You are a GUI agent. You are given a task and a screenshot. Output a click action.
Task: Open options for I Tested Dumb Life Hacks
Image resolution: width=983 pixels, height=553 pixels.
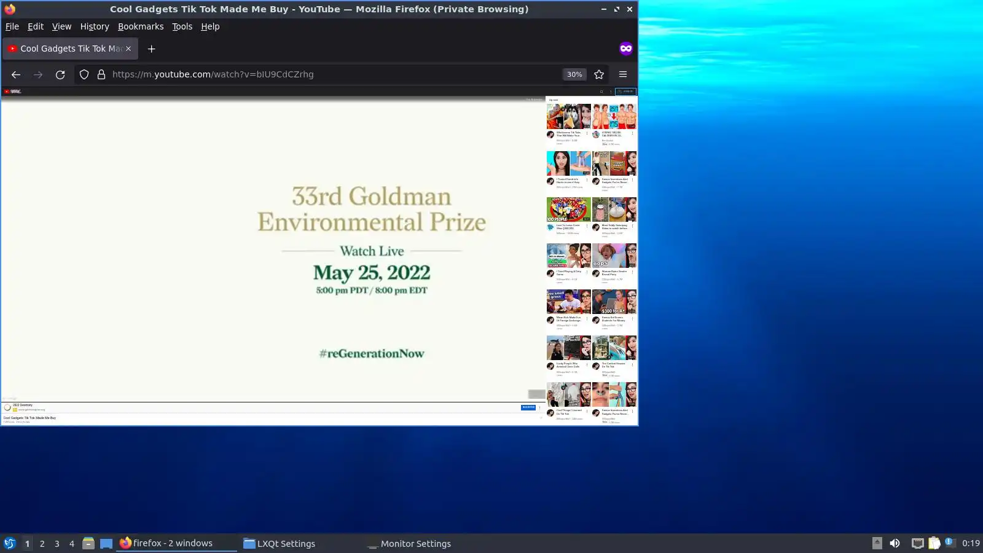click(x=587, y=180)
